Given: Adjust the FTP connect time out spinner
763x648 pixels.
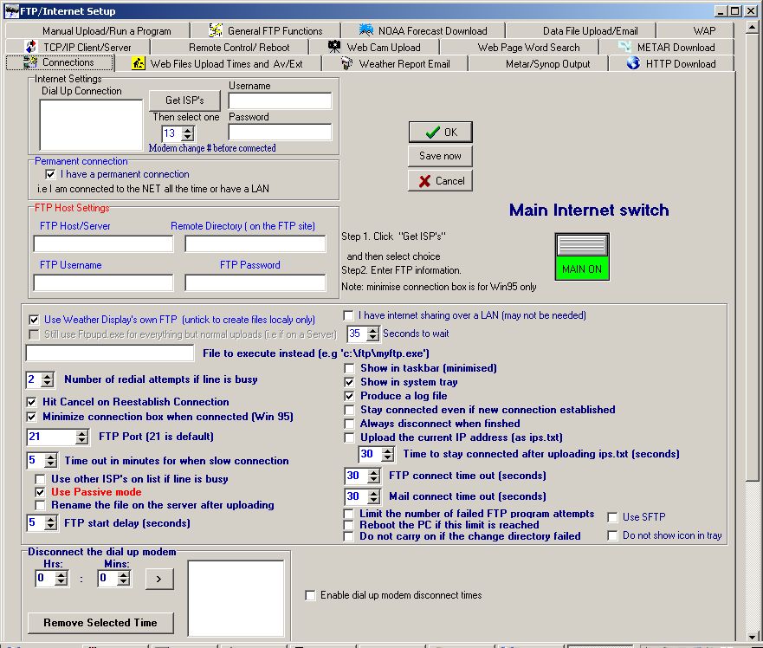Looking at the screenshot, I should tap(374, 476).
